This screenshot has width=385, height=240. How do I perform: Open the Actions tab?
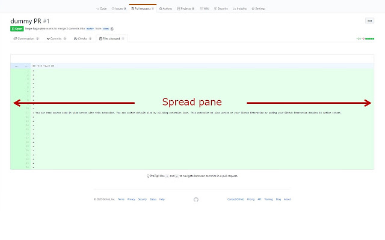[166, 8]
